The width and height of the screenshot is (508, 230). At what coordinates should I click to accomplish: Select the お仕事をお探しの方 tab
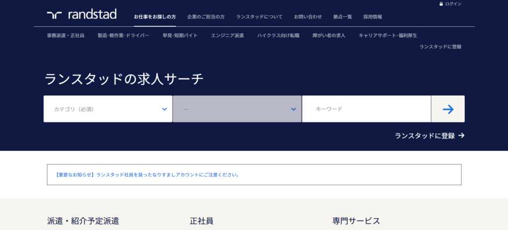point(155,17)
